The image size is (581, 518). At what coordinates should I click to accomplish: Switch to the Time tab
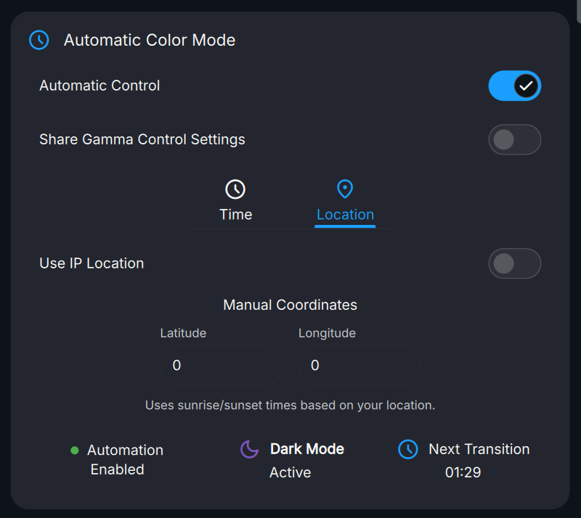235,214
